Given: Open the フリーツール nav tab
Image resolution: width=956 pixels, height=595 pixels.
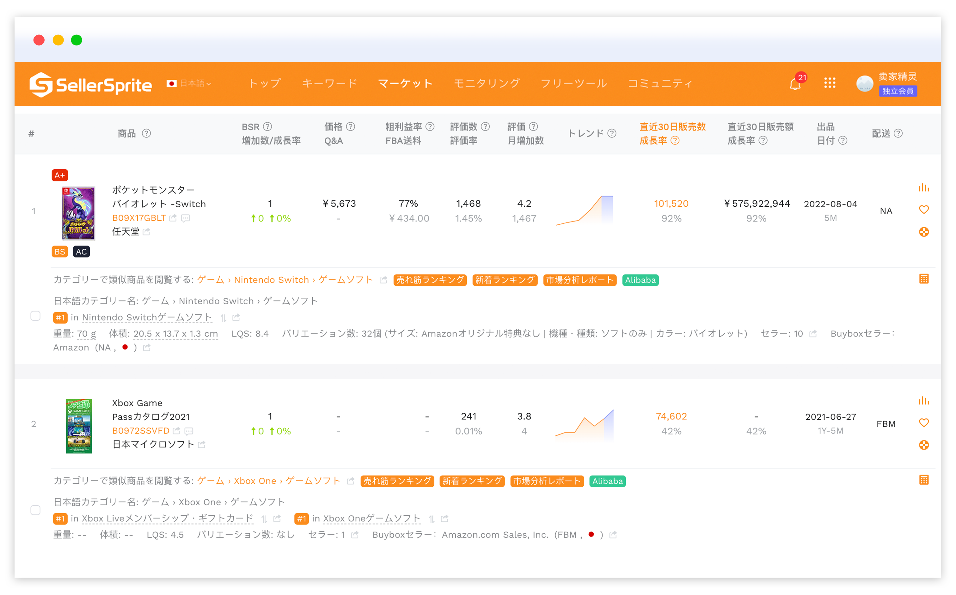Looking at the screenshot, I should click(574, 83).
